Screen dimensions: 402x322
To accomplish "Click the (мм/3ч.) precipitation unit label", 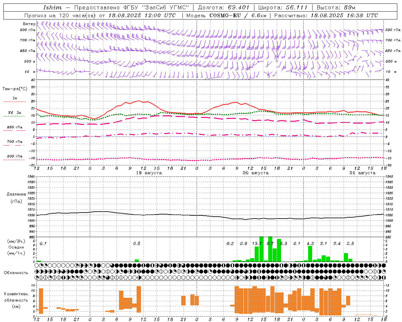I will click(x=16, y=241).
